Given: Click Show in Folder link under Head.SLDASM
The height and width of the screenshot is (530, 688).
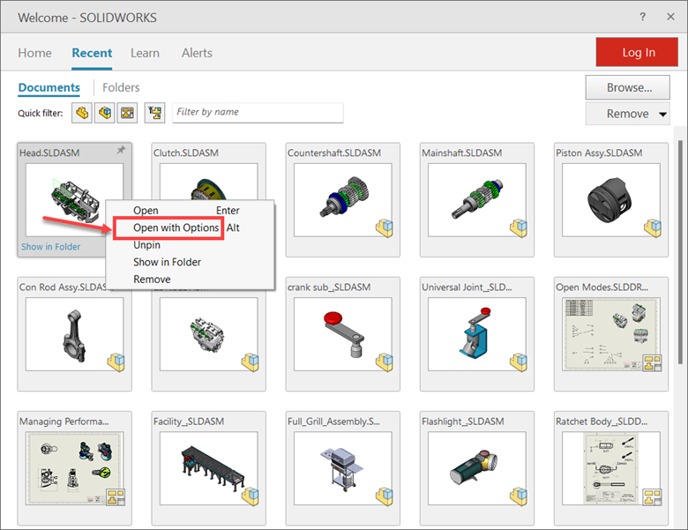Looking at the screenshot, I should (x=51, y=247).
